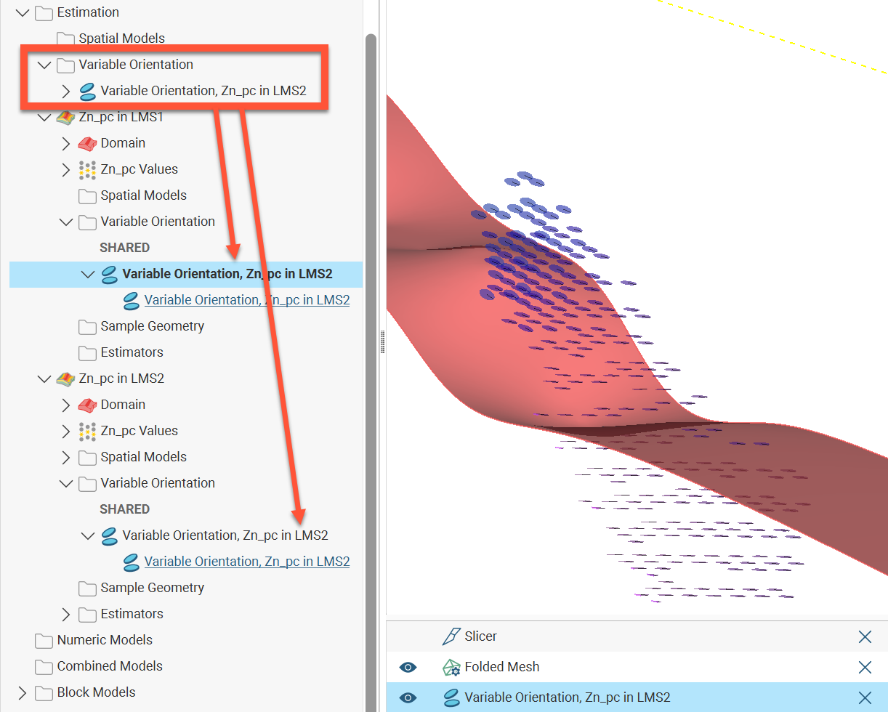Click Domain mesh icon under Zn_pc in LMS1
The image size is (888, 712).
coord(87,143)
